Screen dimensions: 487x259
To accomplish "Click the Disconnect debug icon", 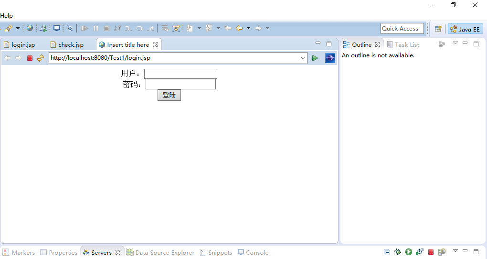I will (117, 28).
